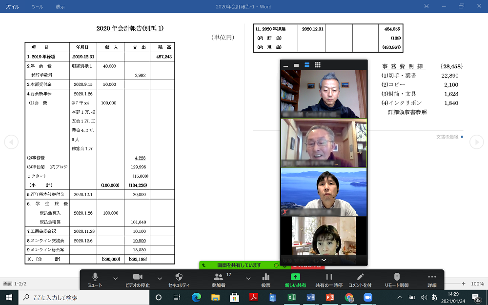Click zoom in plus button

tap(464, 284)
